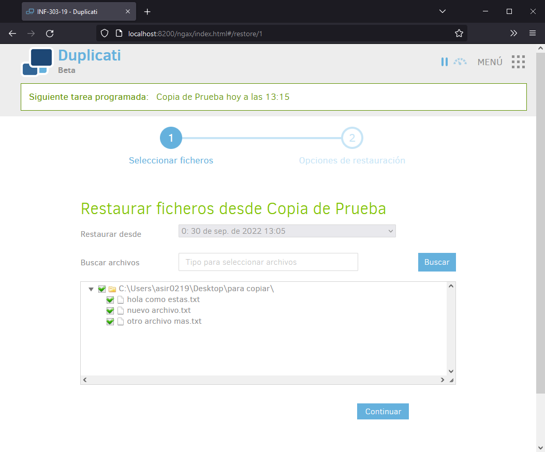Click the Duplicati logo icon

click(x=37, y=62)
